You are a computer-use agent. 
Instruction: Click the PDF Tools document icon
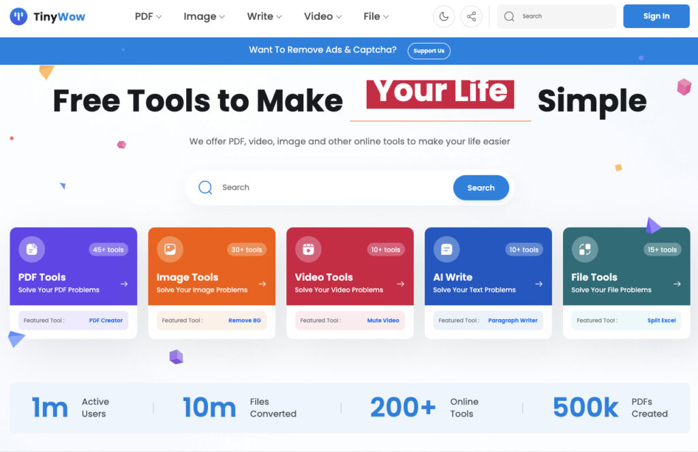(31, 250)
